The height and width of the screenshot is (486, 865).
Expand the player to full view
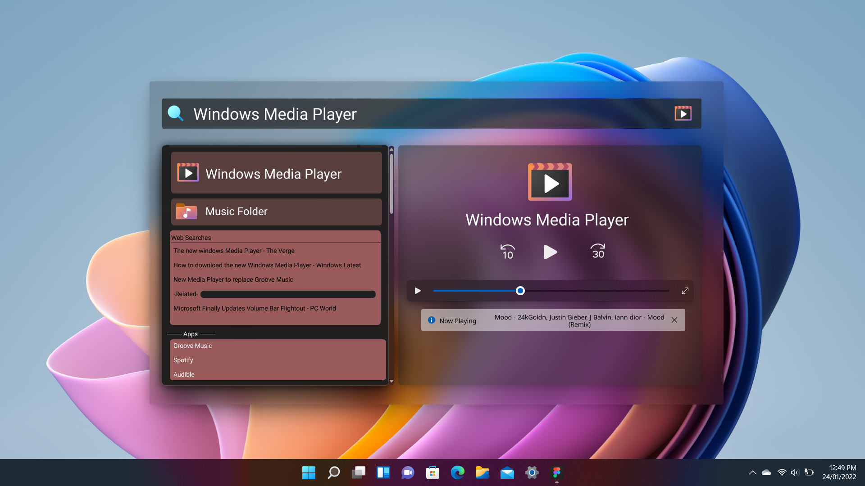[x=685, y=291]
